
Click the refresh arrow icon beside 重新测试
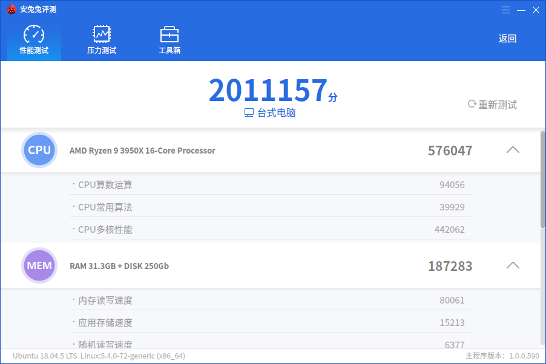click(472, 104)
